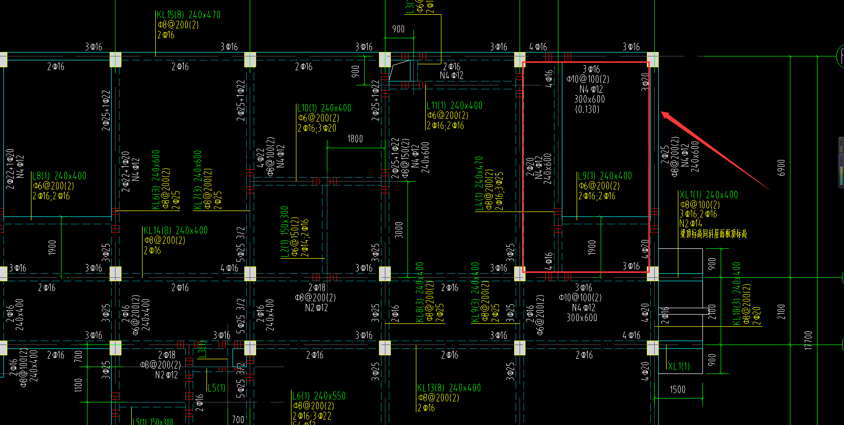
Task: Select the N2Φ14 text under XL1(1)
Action: [x=691, y=223]
